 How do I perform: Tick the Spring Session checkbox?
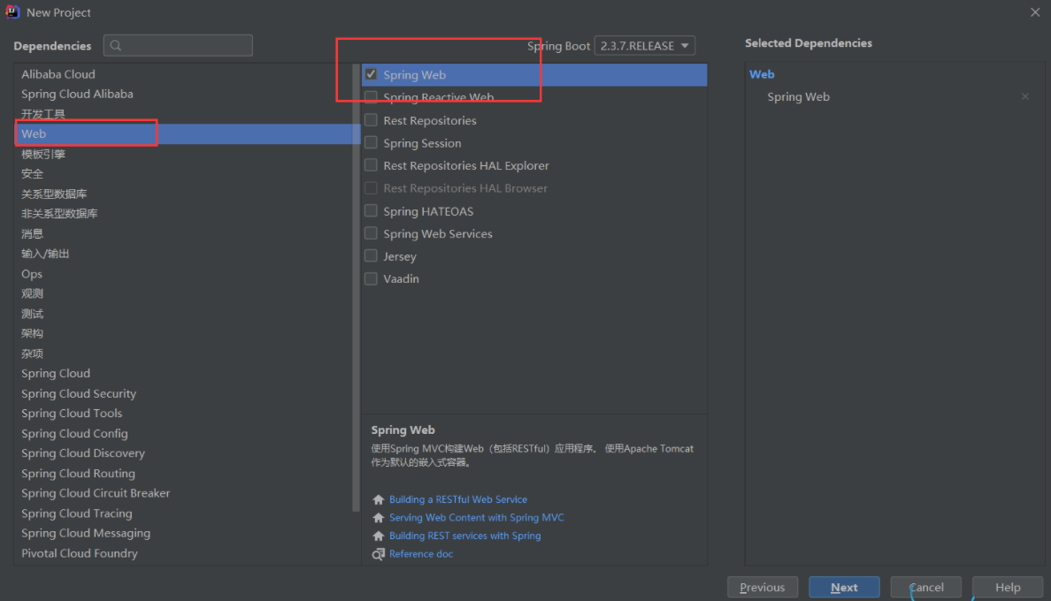pyautogui.click(x=371, y=142)
